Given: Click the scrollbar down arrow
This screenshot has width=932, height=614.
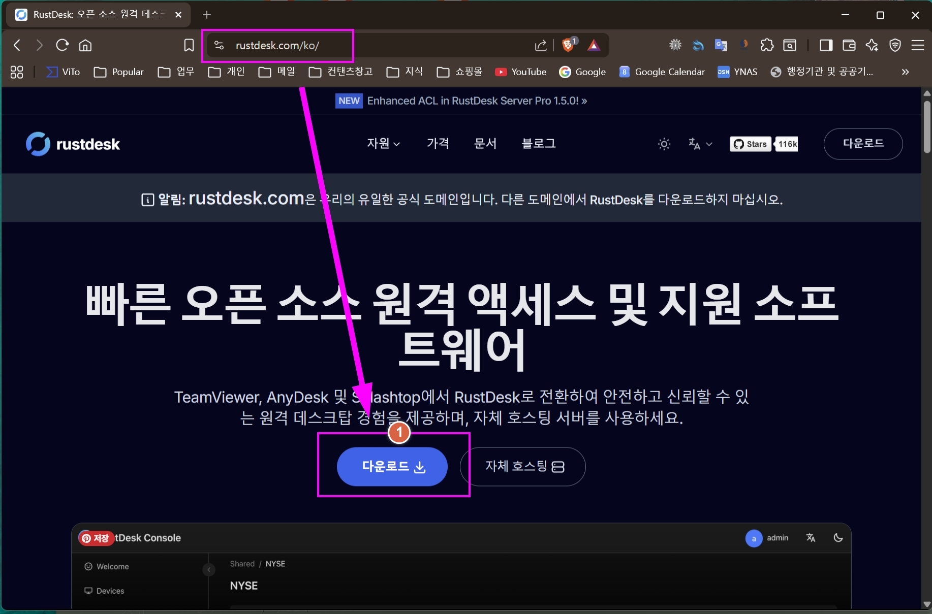Looking at the screenshot, I should click(927, 604).
